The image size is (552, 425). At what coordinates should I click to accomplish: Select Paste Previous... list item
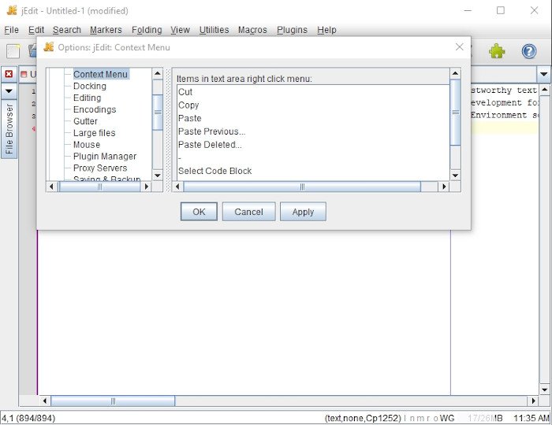pos(313,131)
